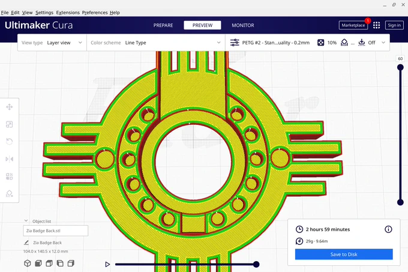
Task: Open the View type dropdown
Action: tap(52, 43)
